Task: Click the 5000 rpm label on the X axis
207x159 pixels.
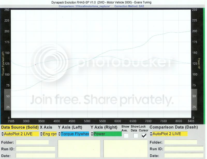Action: (87, 121)
